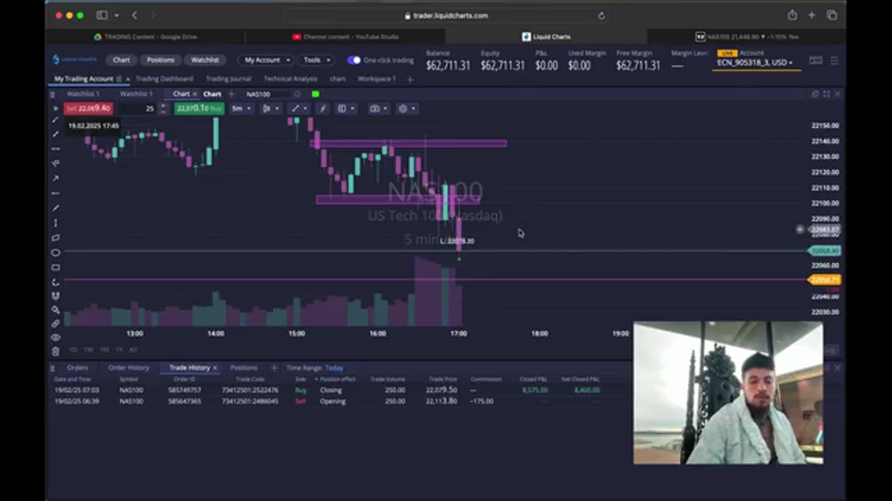Image resolution: width=892 pixels, height=501 pixels.
Task: Open the chart type candlestick dropdown
Action: coord(270,109)
